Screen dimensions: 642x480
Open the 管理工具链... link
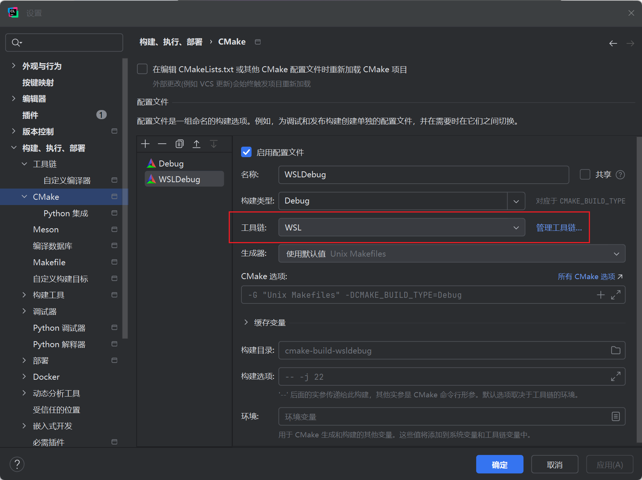click(559, 227)
